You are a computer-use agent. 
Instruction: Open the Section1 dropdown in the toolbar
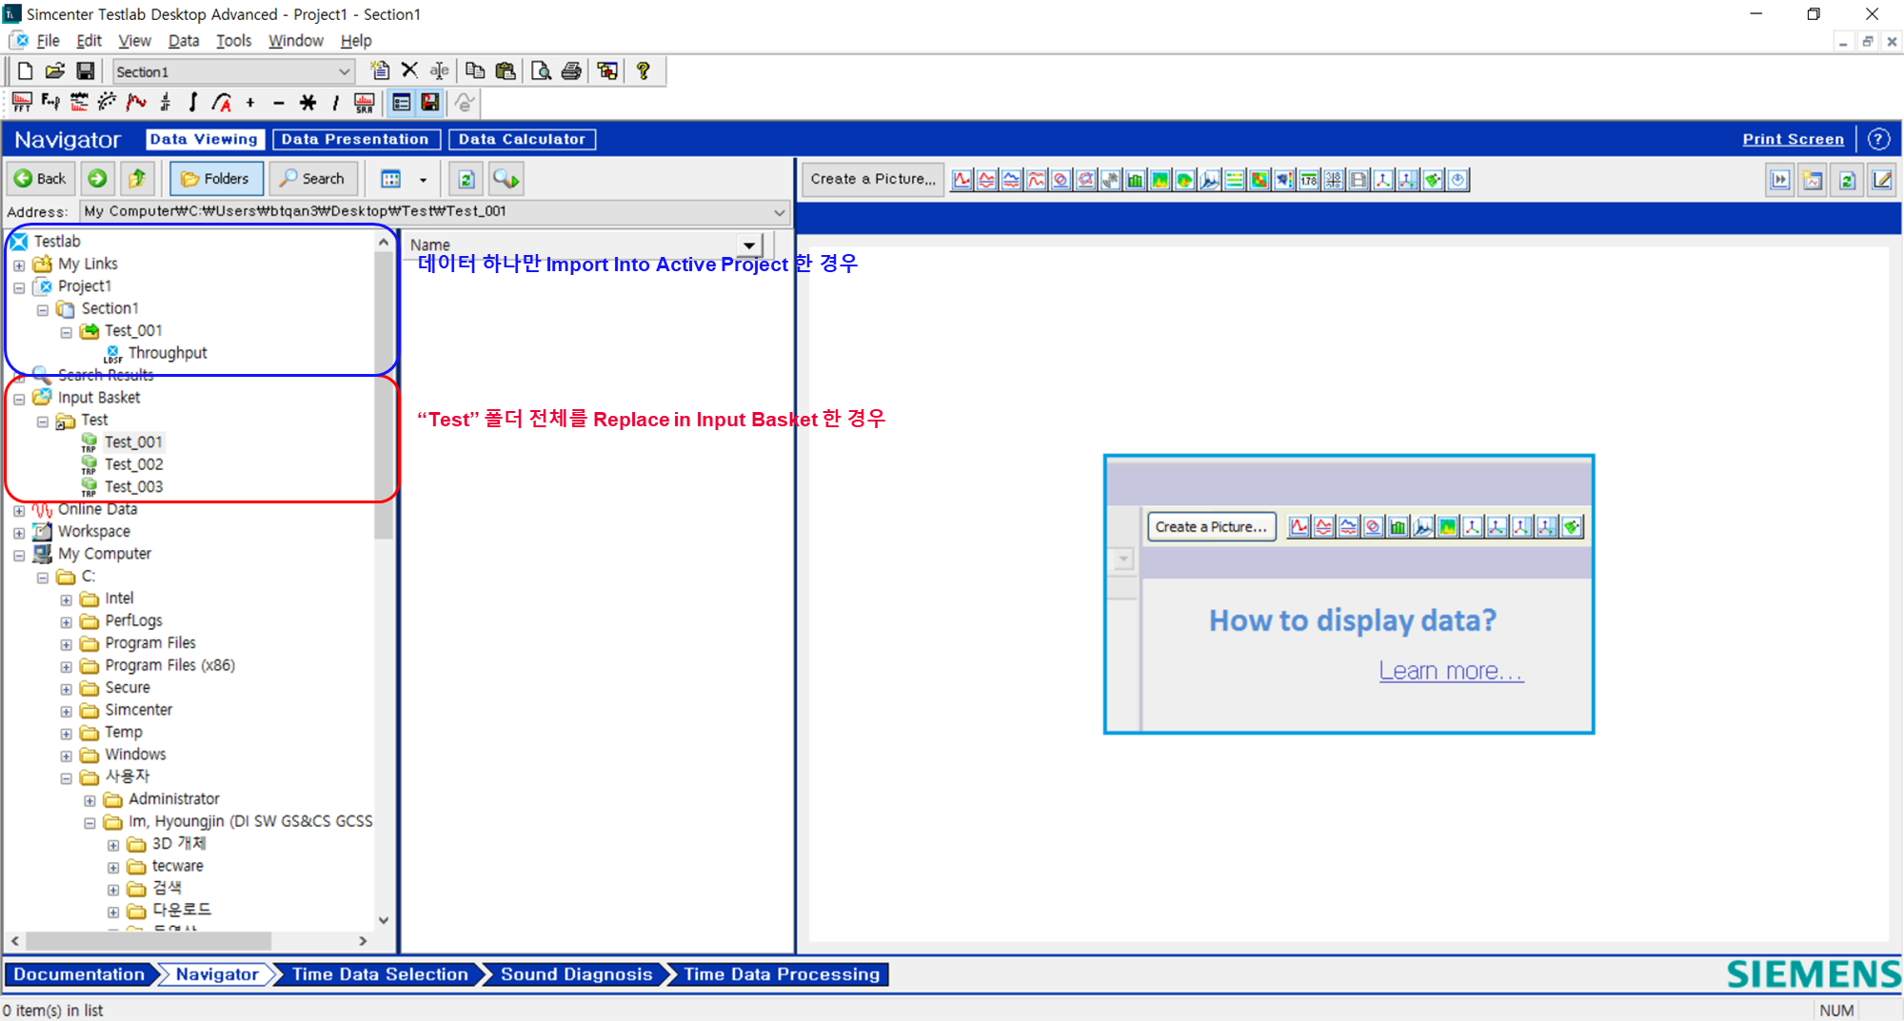[344, 71]
